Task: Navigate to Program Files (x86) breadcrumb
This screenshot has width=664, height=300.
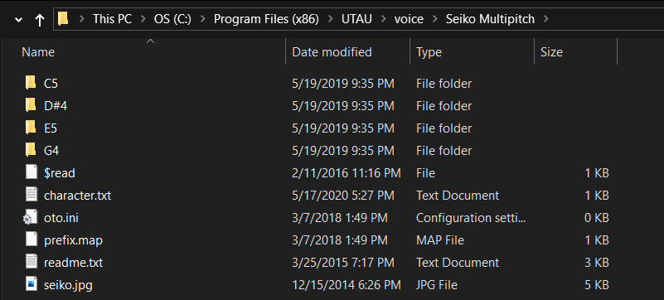Action: tap(266, 19)
